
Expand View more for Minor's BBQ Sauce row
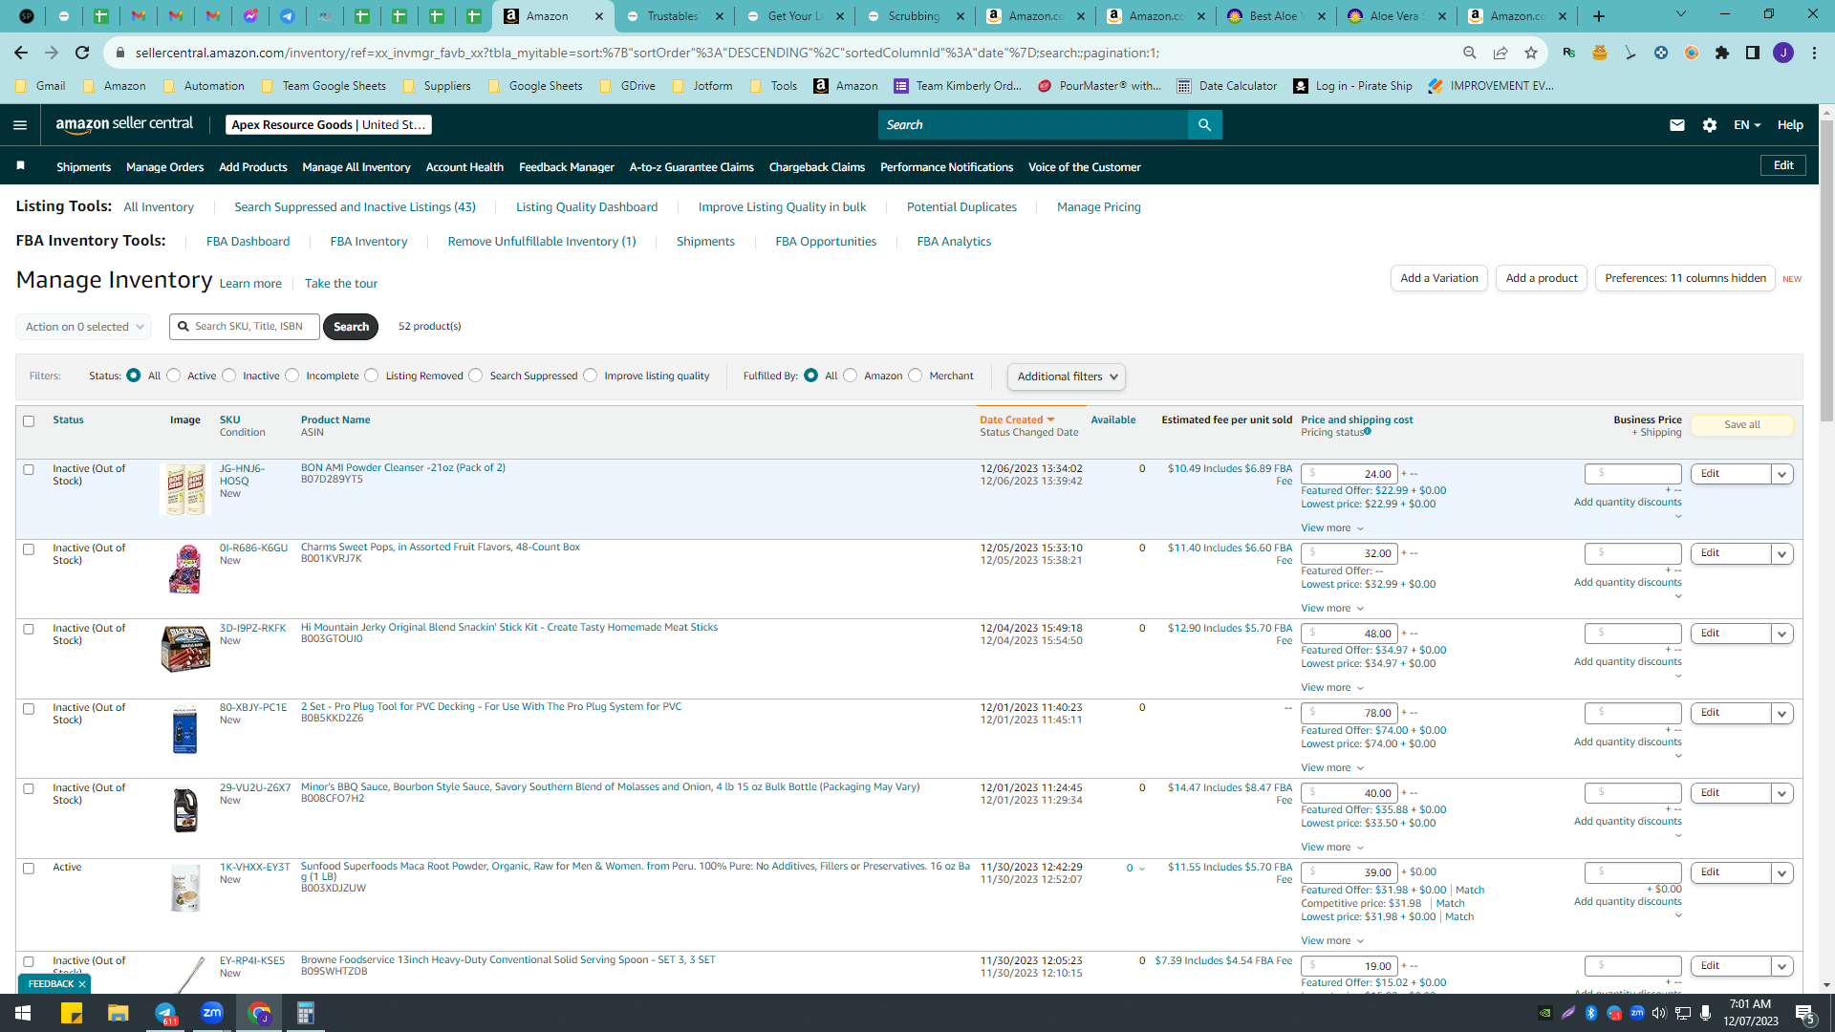(x=1332, y=848)
